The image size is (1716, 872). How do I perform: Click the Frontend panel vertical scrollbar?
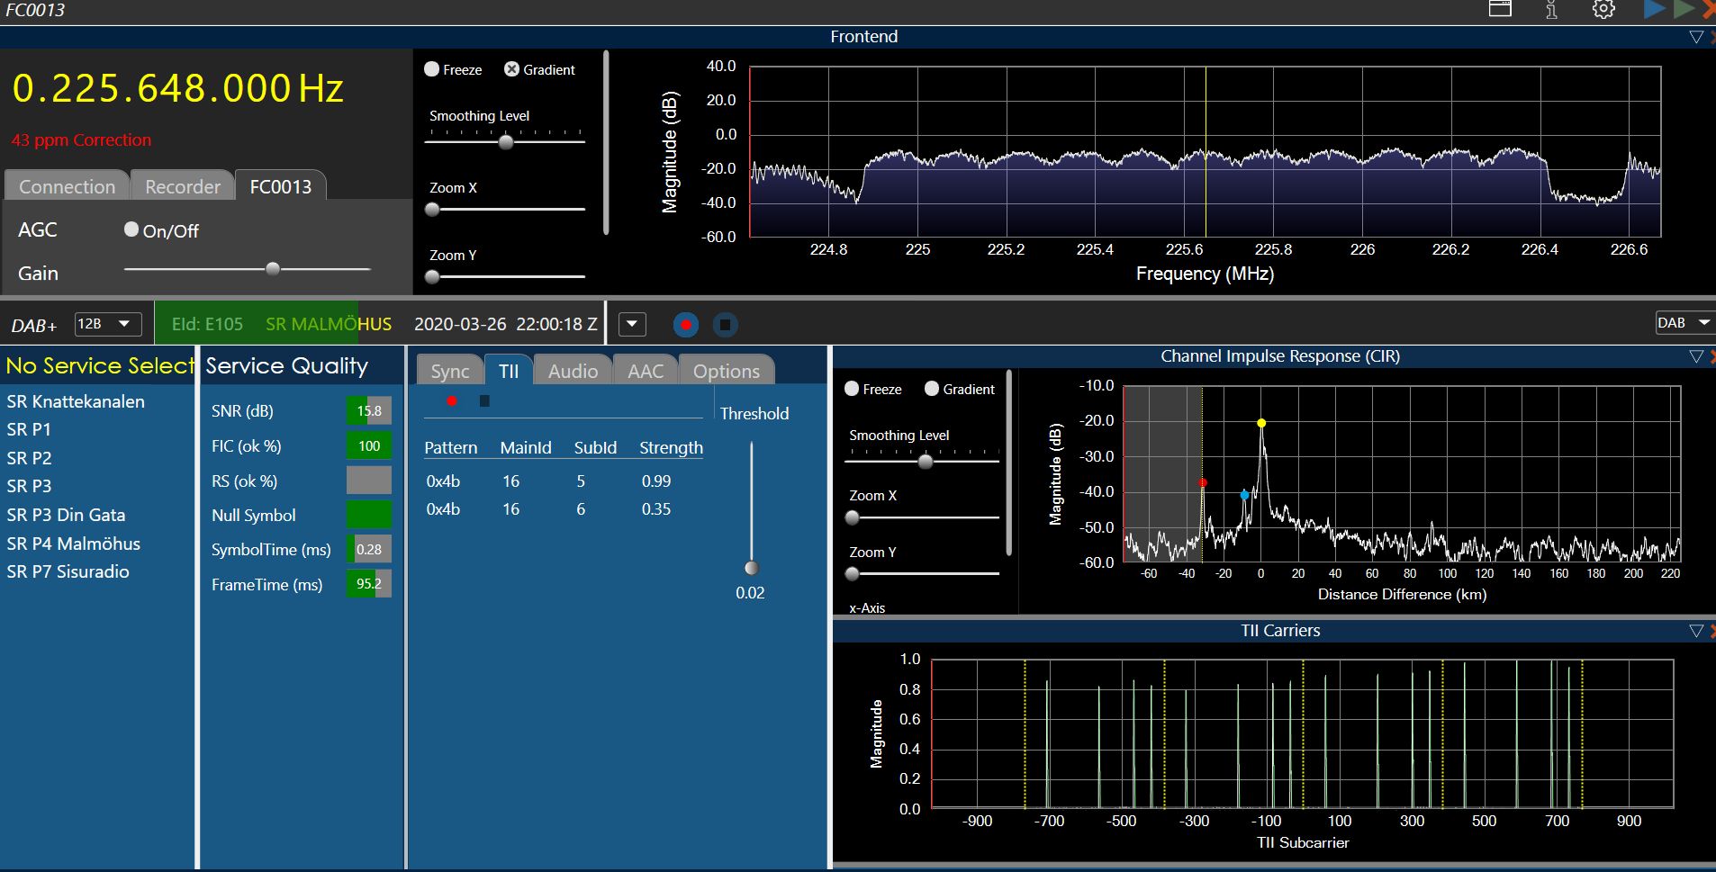[x=606, y=142]
